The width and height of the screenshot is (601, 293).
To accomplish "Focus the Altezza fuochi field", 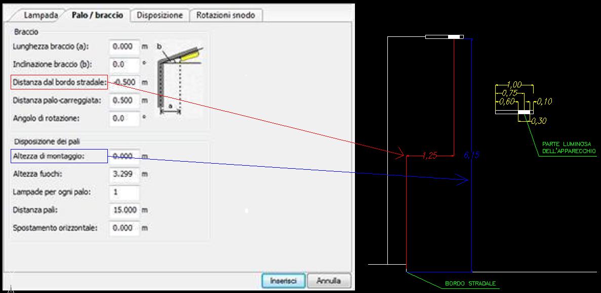I will [124, 174].
